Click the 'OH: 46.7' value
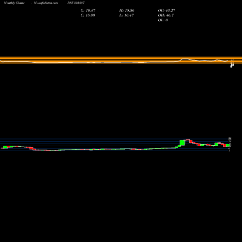Viewport: 242px width, 242px height. click(166, 15)
